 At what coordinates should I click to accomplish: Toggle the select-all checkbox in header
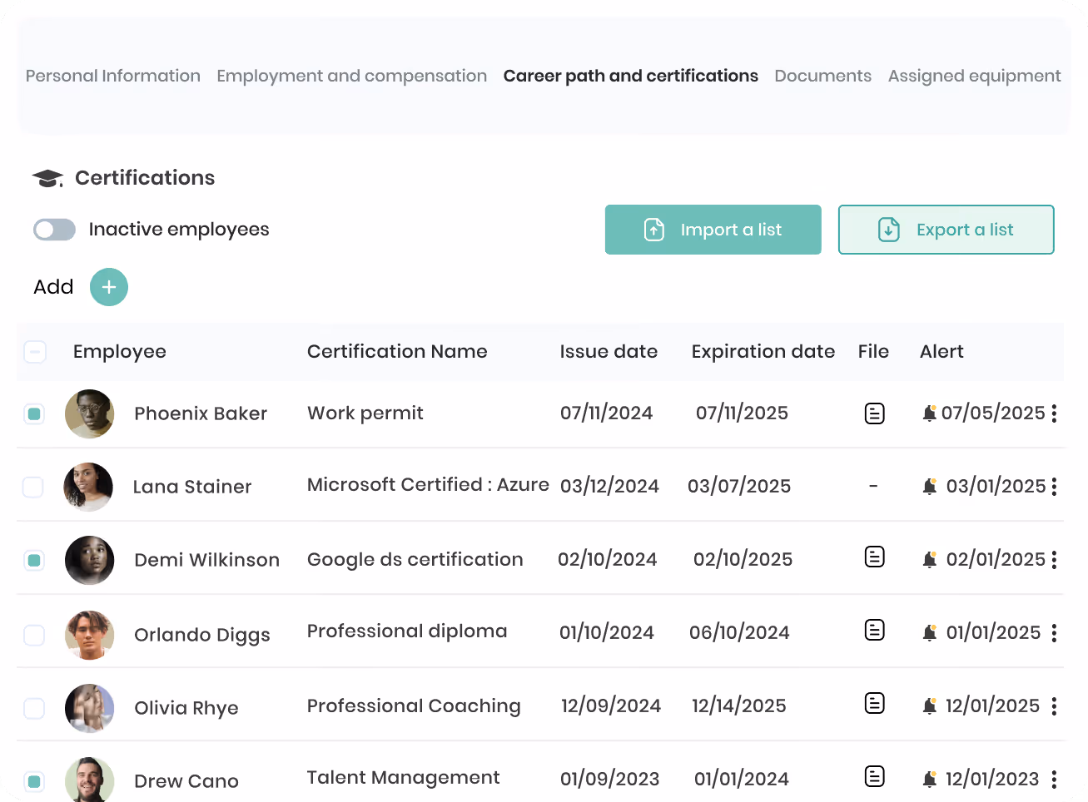point(35,352)
